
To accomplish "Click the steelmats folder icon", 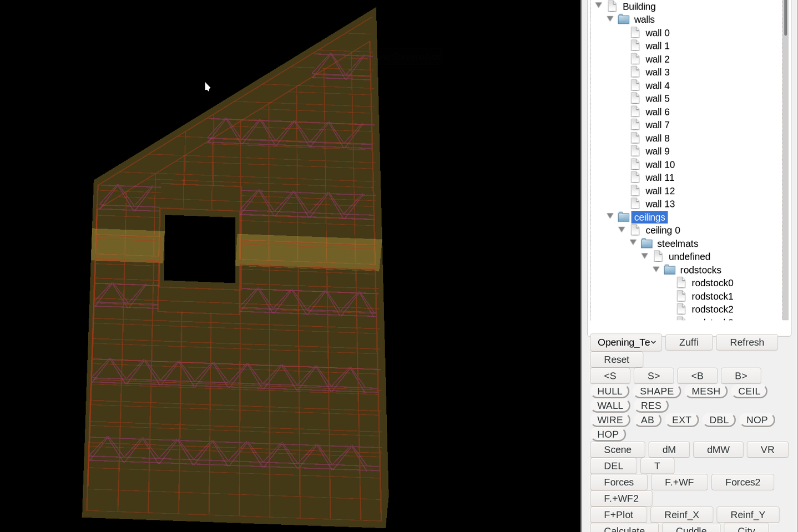I will point(647,244).
